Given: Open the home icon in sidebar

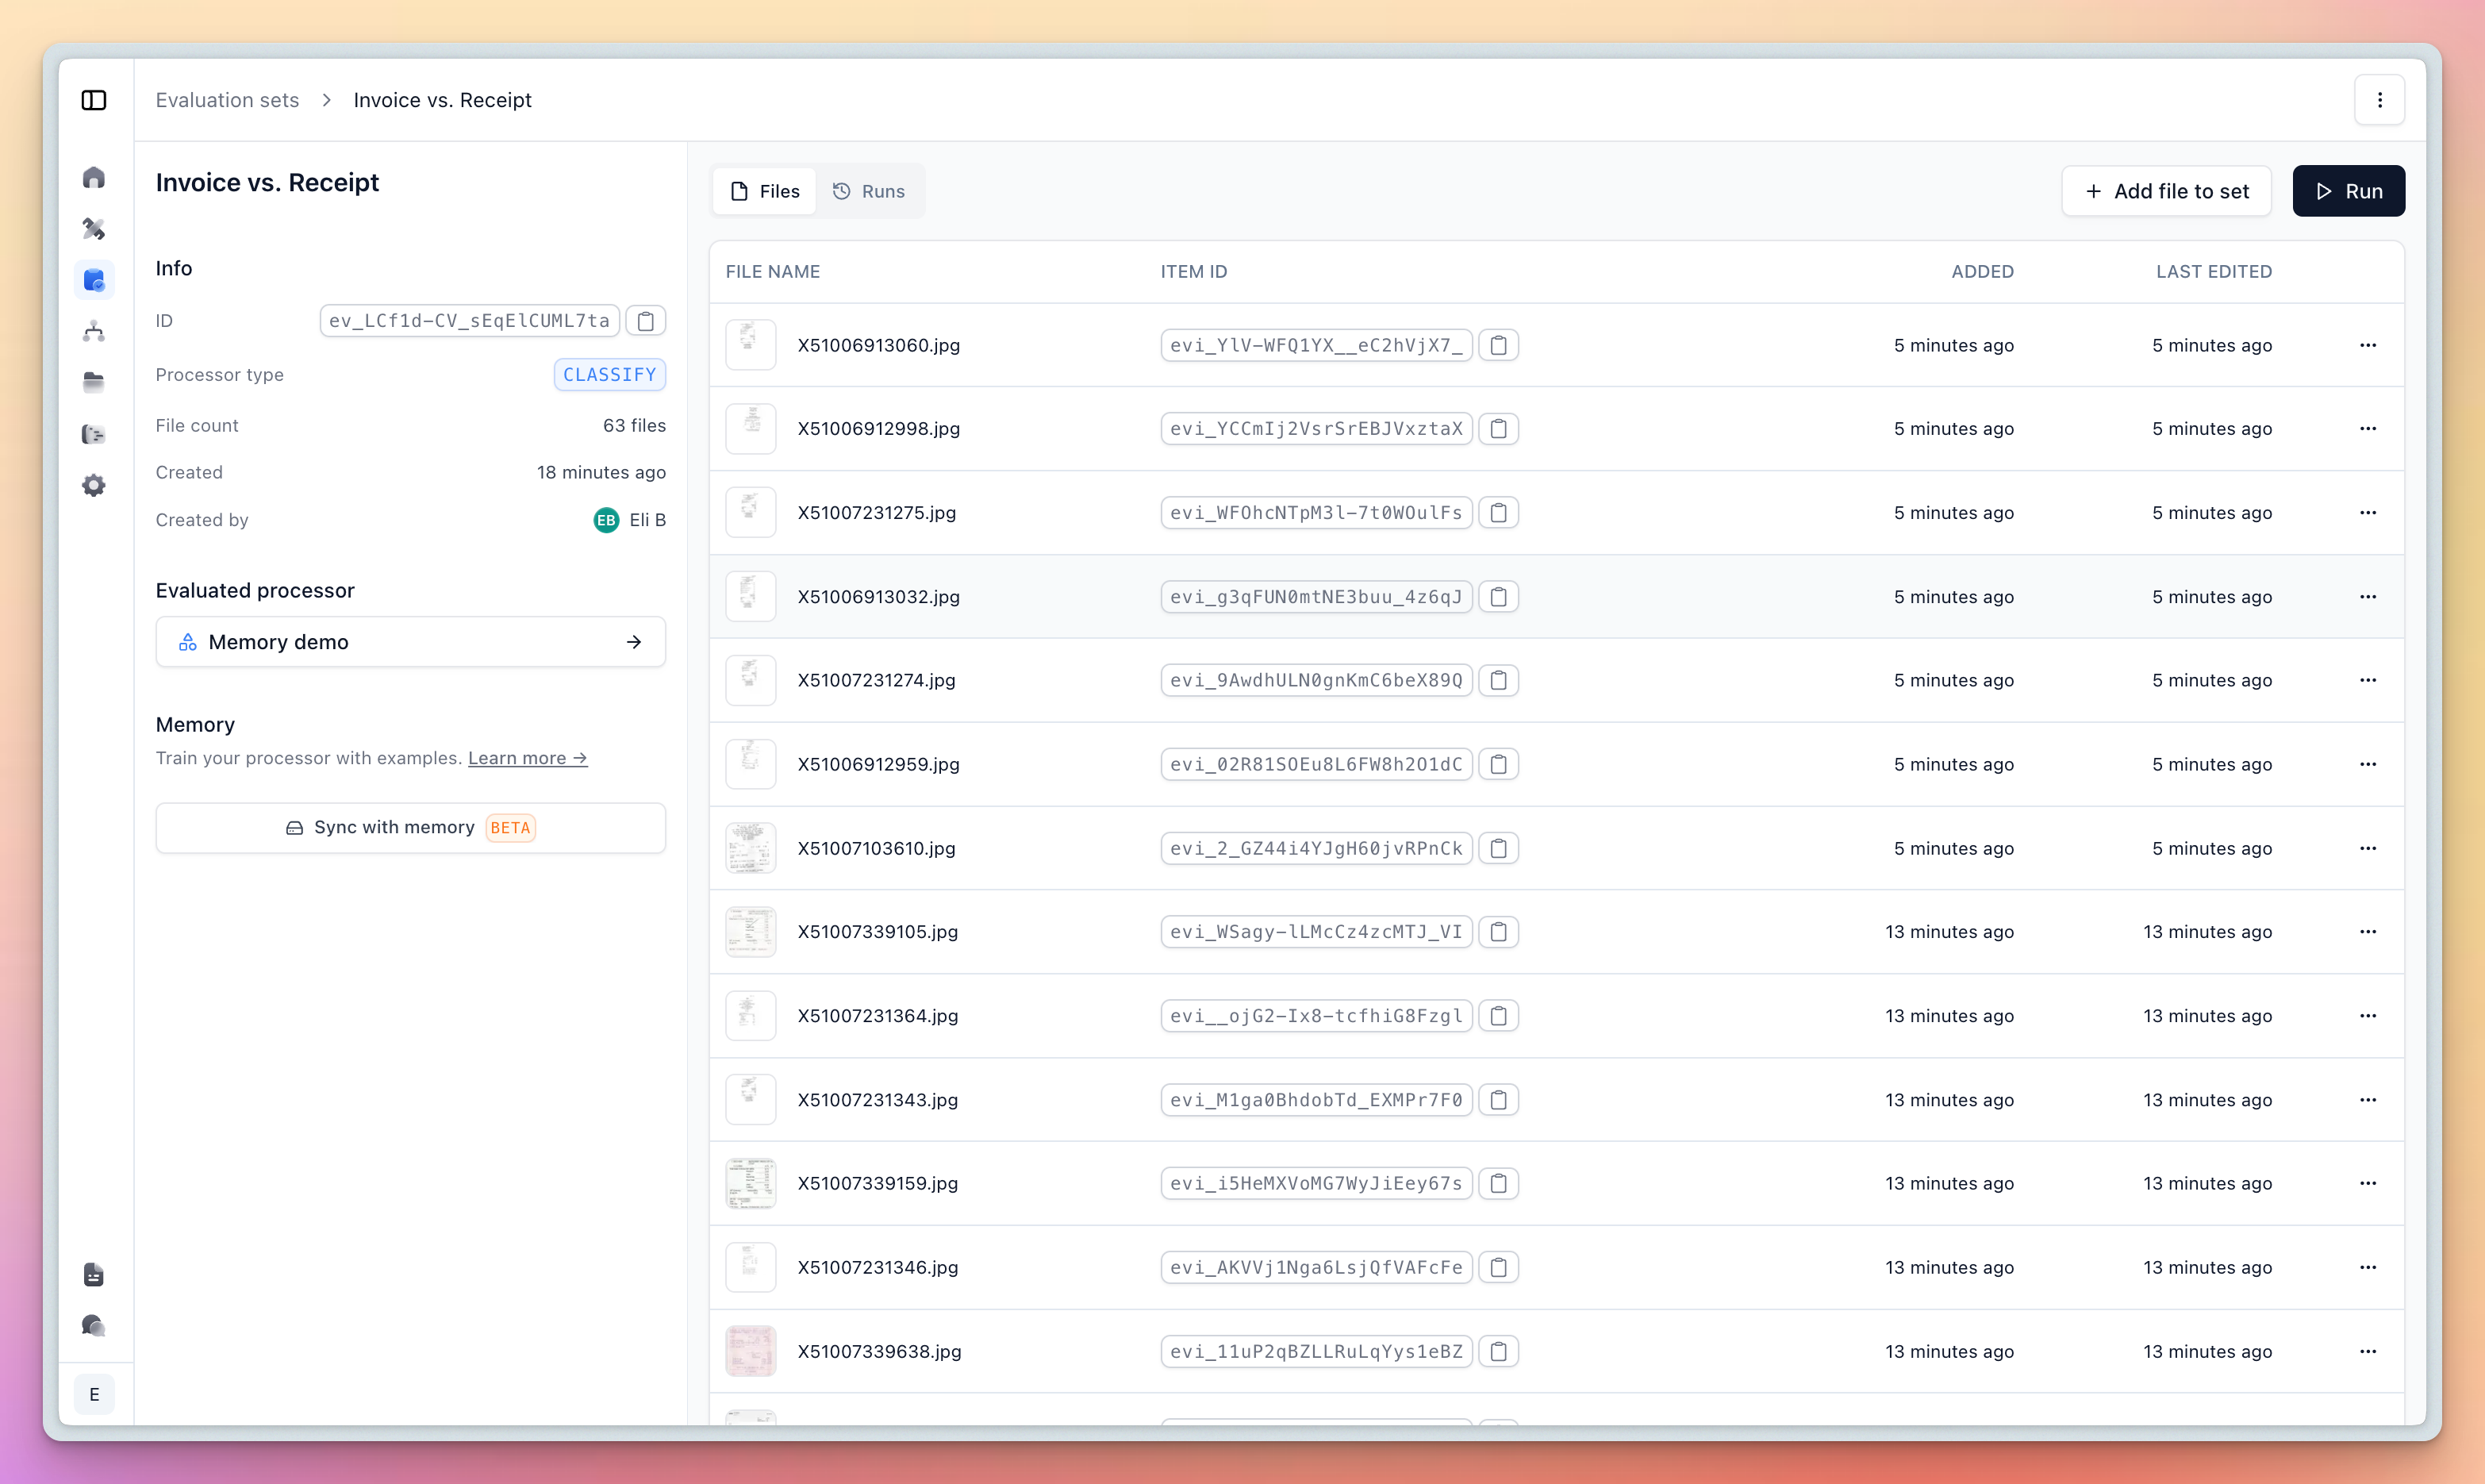Looking at the screenshot, I should [94, 177].
